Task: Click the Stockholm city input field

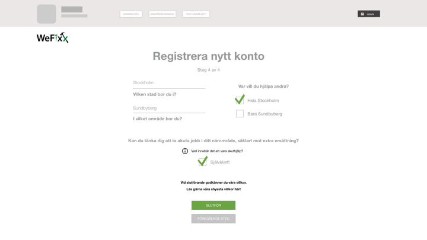Action: point(169,83)
